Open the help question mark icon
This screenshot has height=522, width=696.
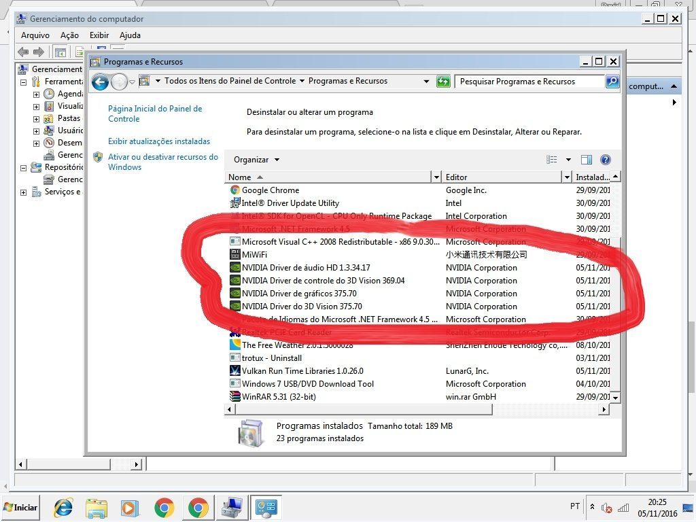pos(605,160)
